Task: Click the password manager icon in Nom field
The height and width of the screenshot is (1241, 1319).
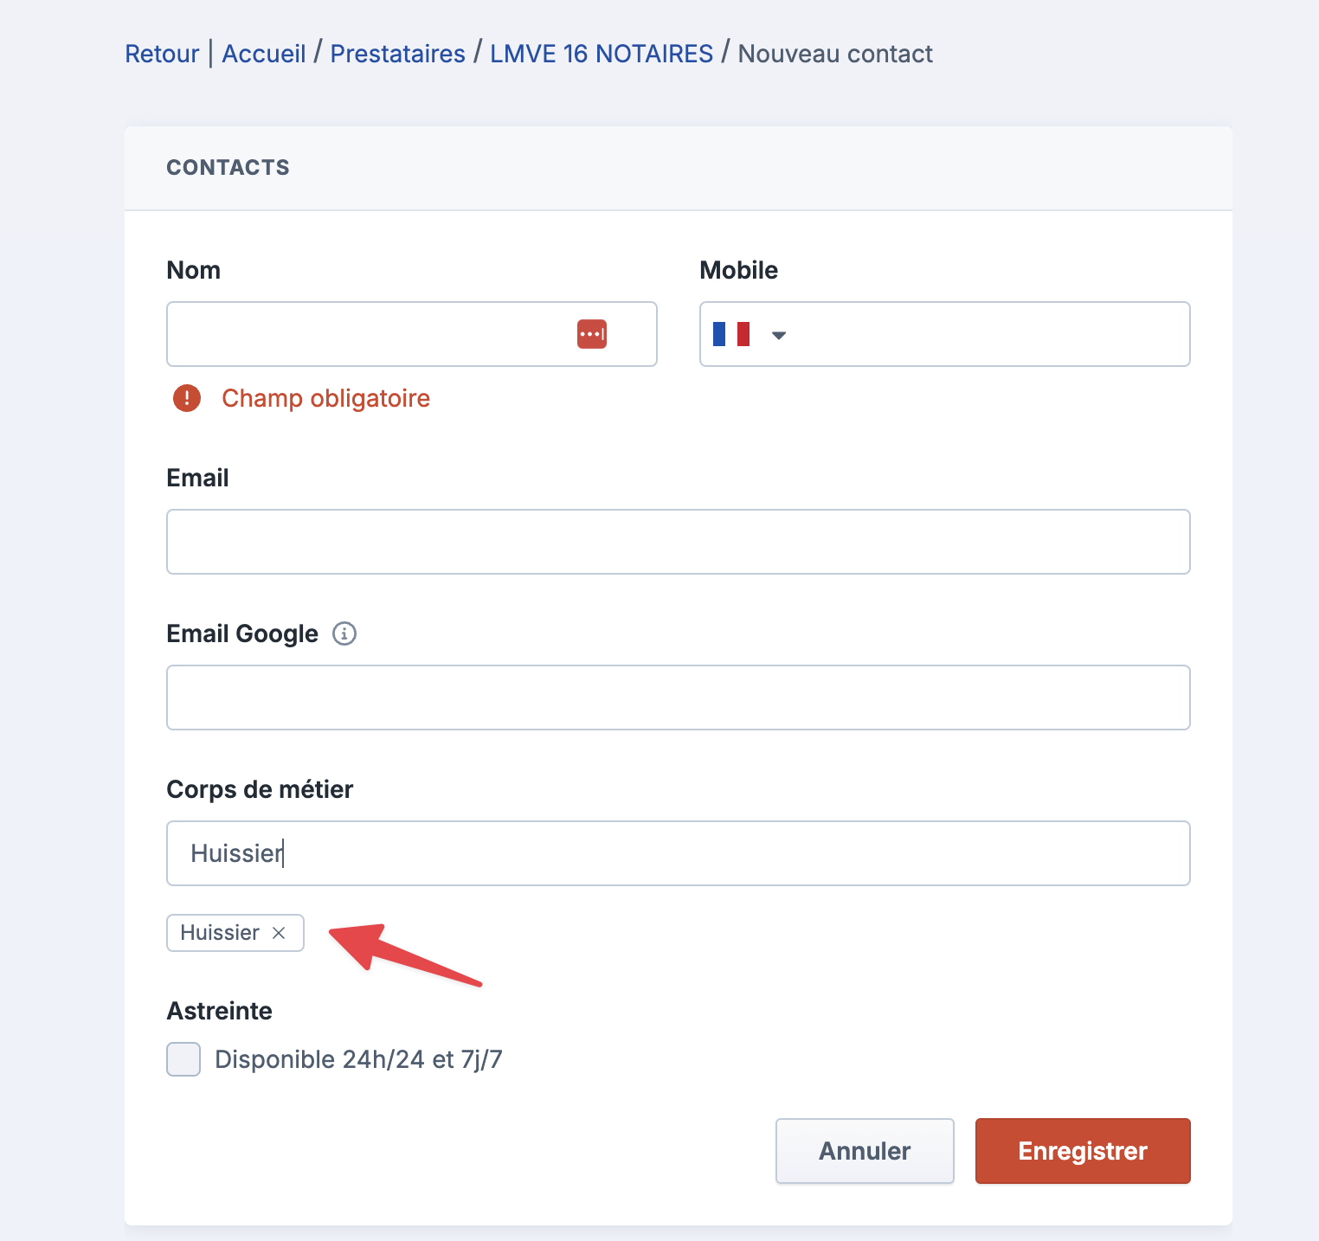Action: [x=592, y=334]
